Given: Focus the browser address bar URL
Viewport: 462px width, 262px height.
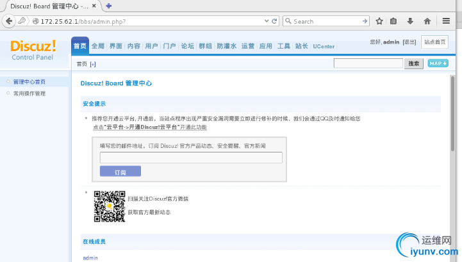Looking at the screenshot, I should (147, 21).
